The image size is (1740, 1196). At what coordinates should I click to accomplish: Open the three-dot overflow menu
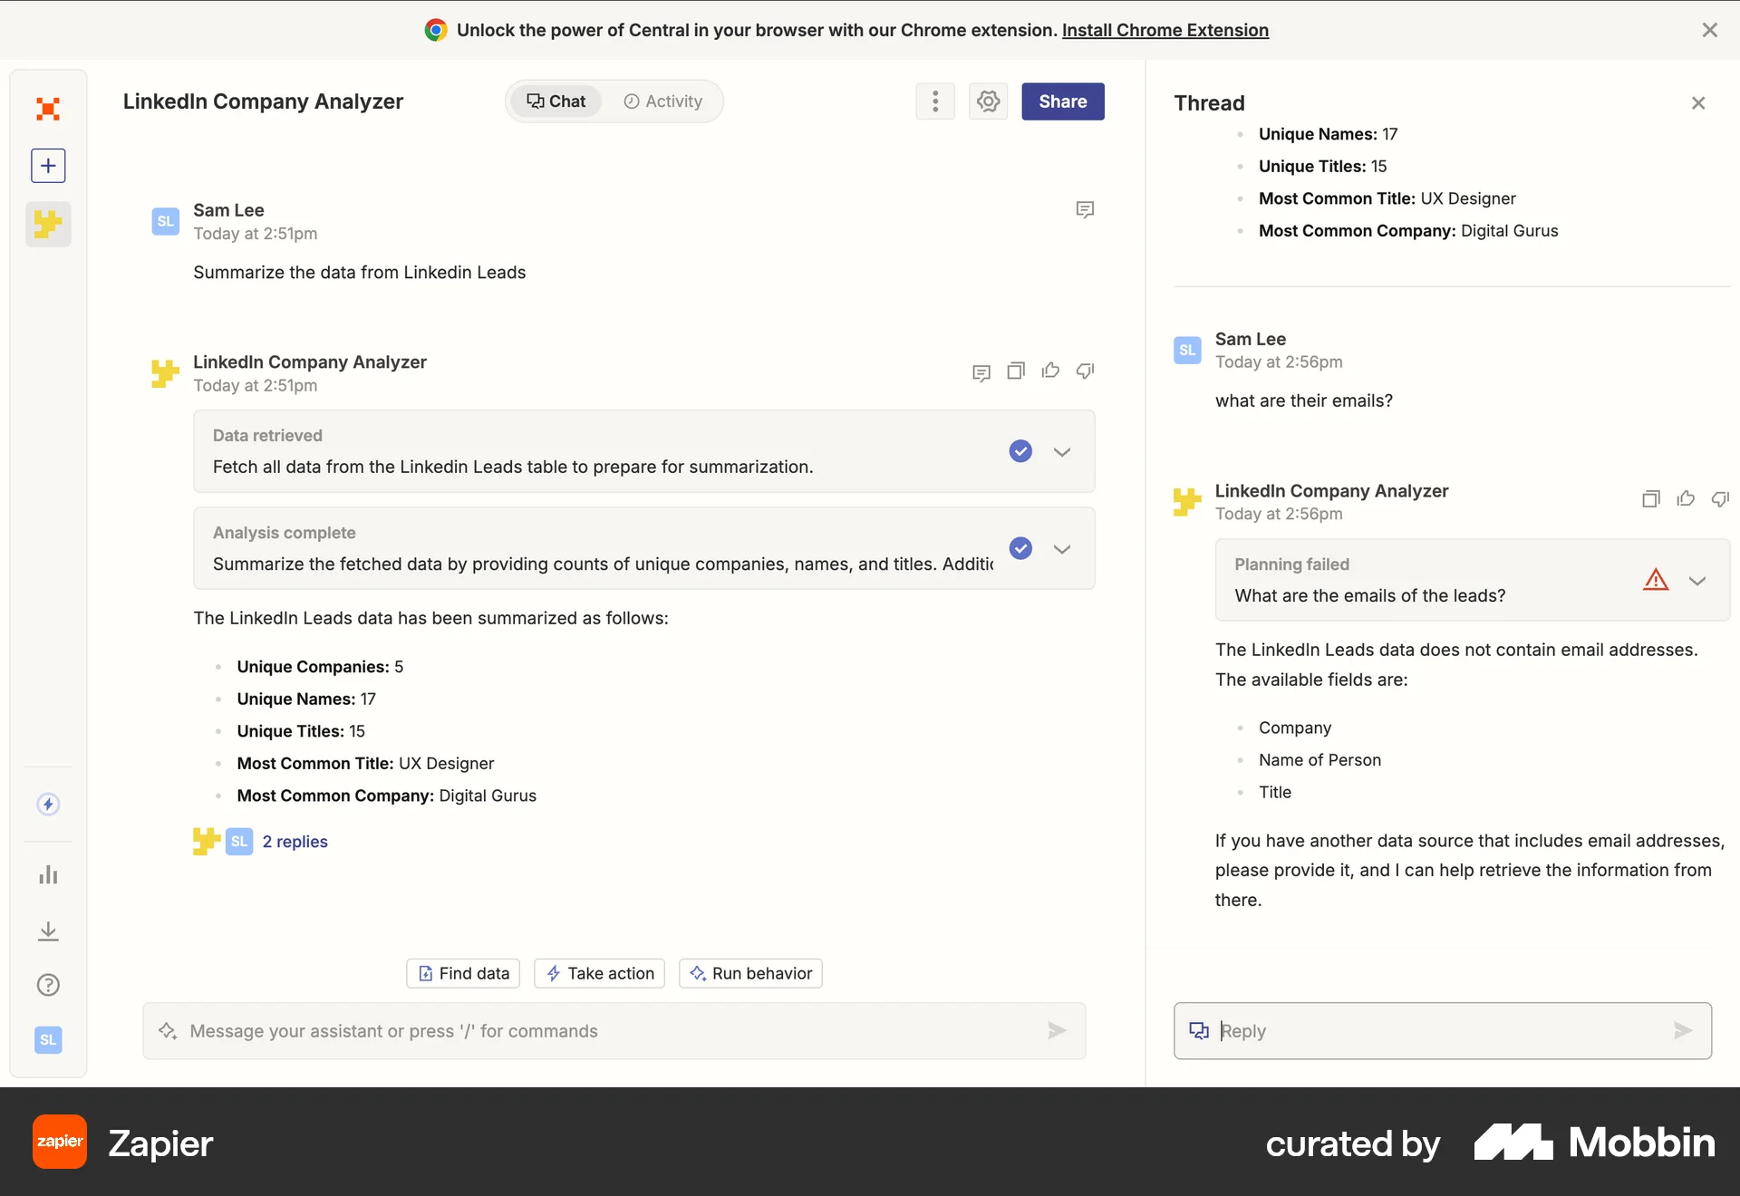click(x=934, y=101)
